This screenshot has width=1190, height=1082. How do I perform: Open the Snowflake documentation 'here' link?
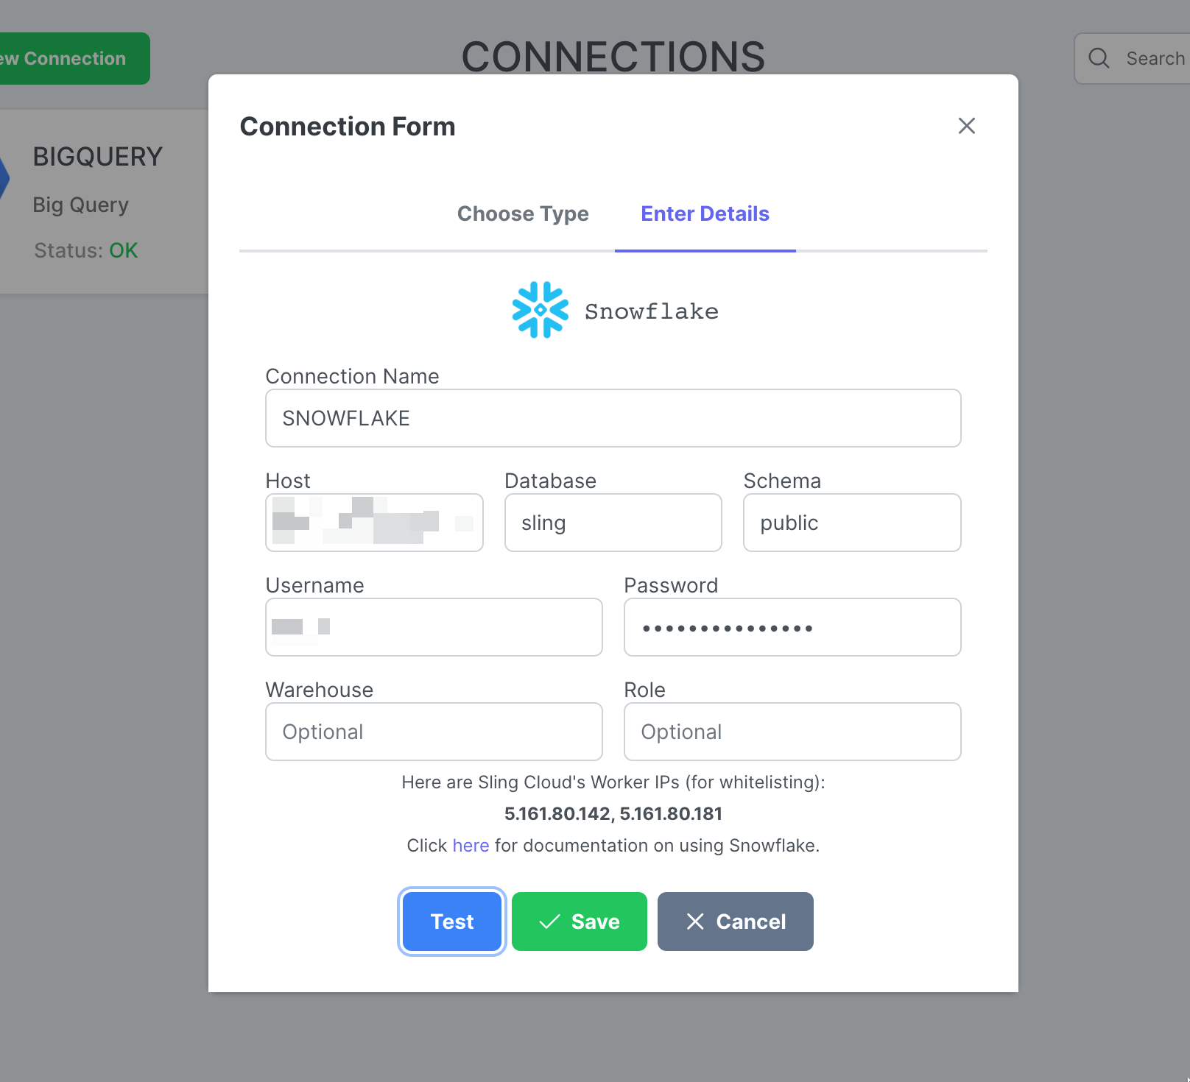click(x=471, y=845)
